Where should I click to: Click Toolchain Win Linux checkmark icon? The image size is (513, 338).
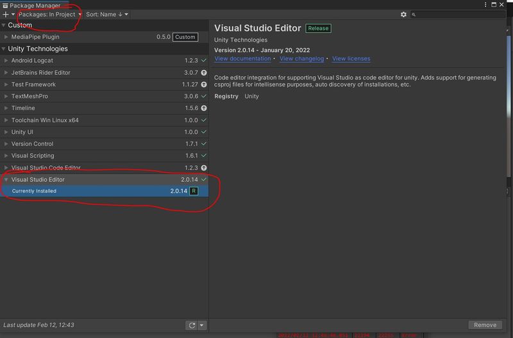tap(204, 120)
